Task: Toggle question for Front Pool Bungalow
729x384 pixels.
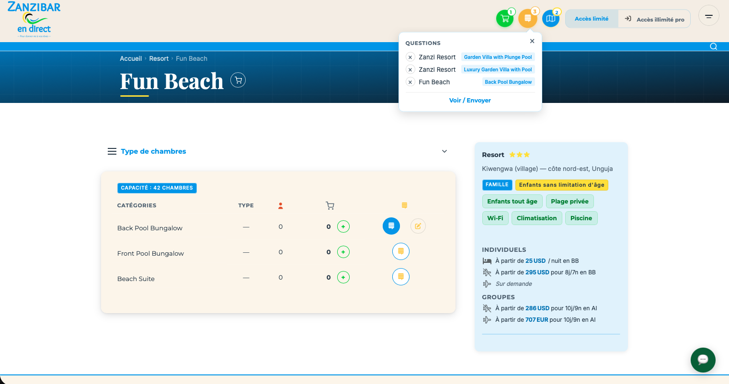Action: 401,251
